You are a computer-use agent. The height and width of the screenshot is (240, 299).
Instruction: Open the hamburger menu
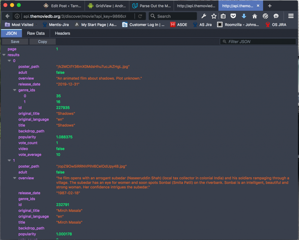(291, 16)
